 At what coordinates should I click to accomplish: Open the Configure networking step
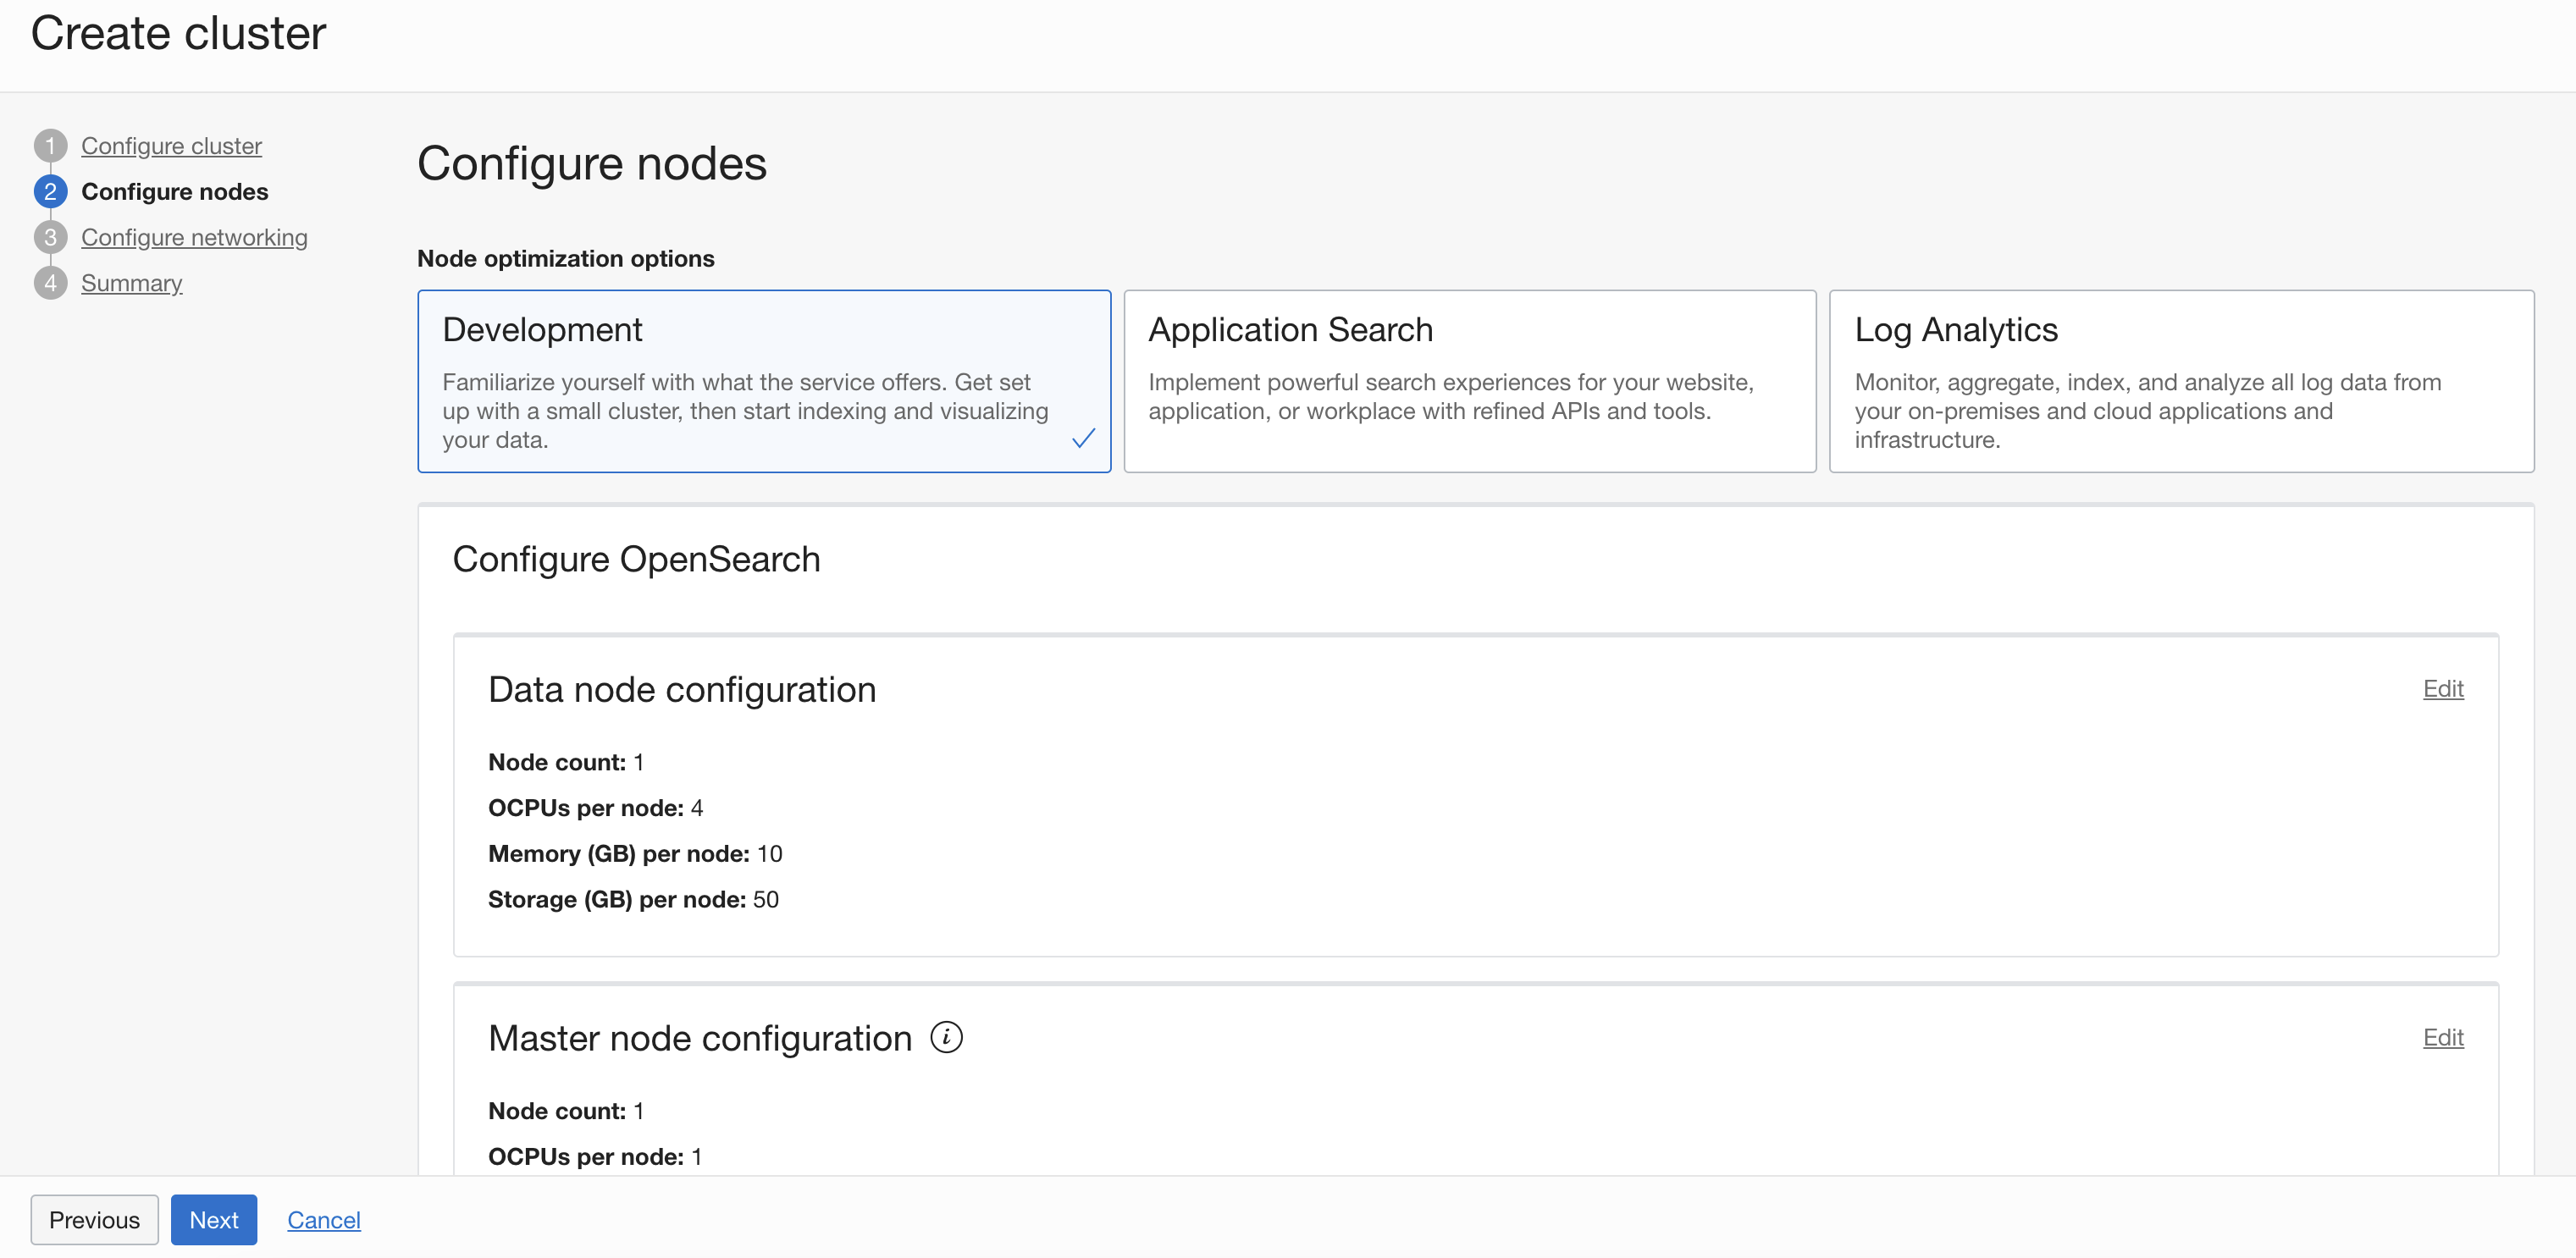pos(194,238)
